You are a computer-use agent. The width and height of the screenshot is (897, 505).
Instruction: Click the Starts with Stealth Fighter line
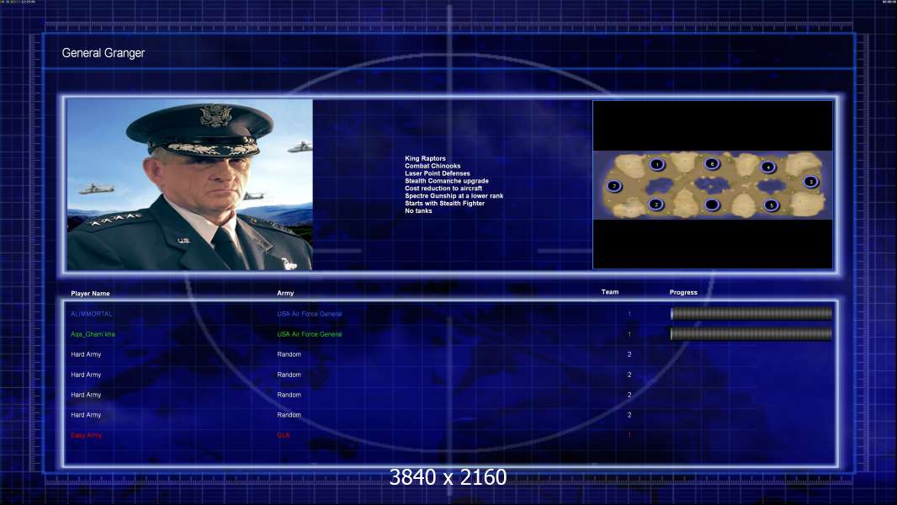pos(444,203)
